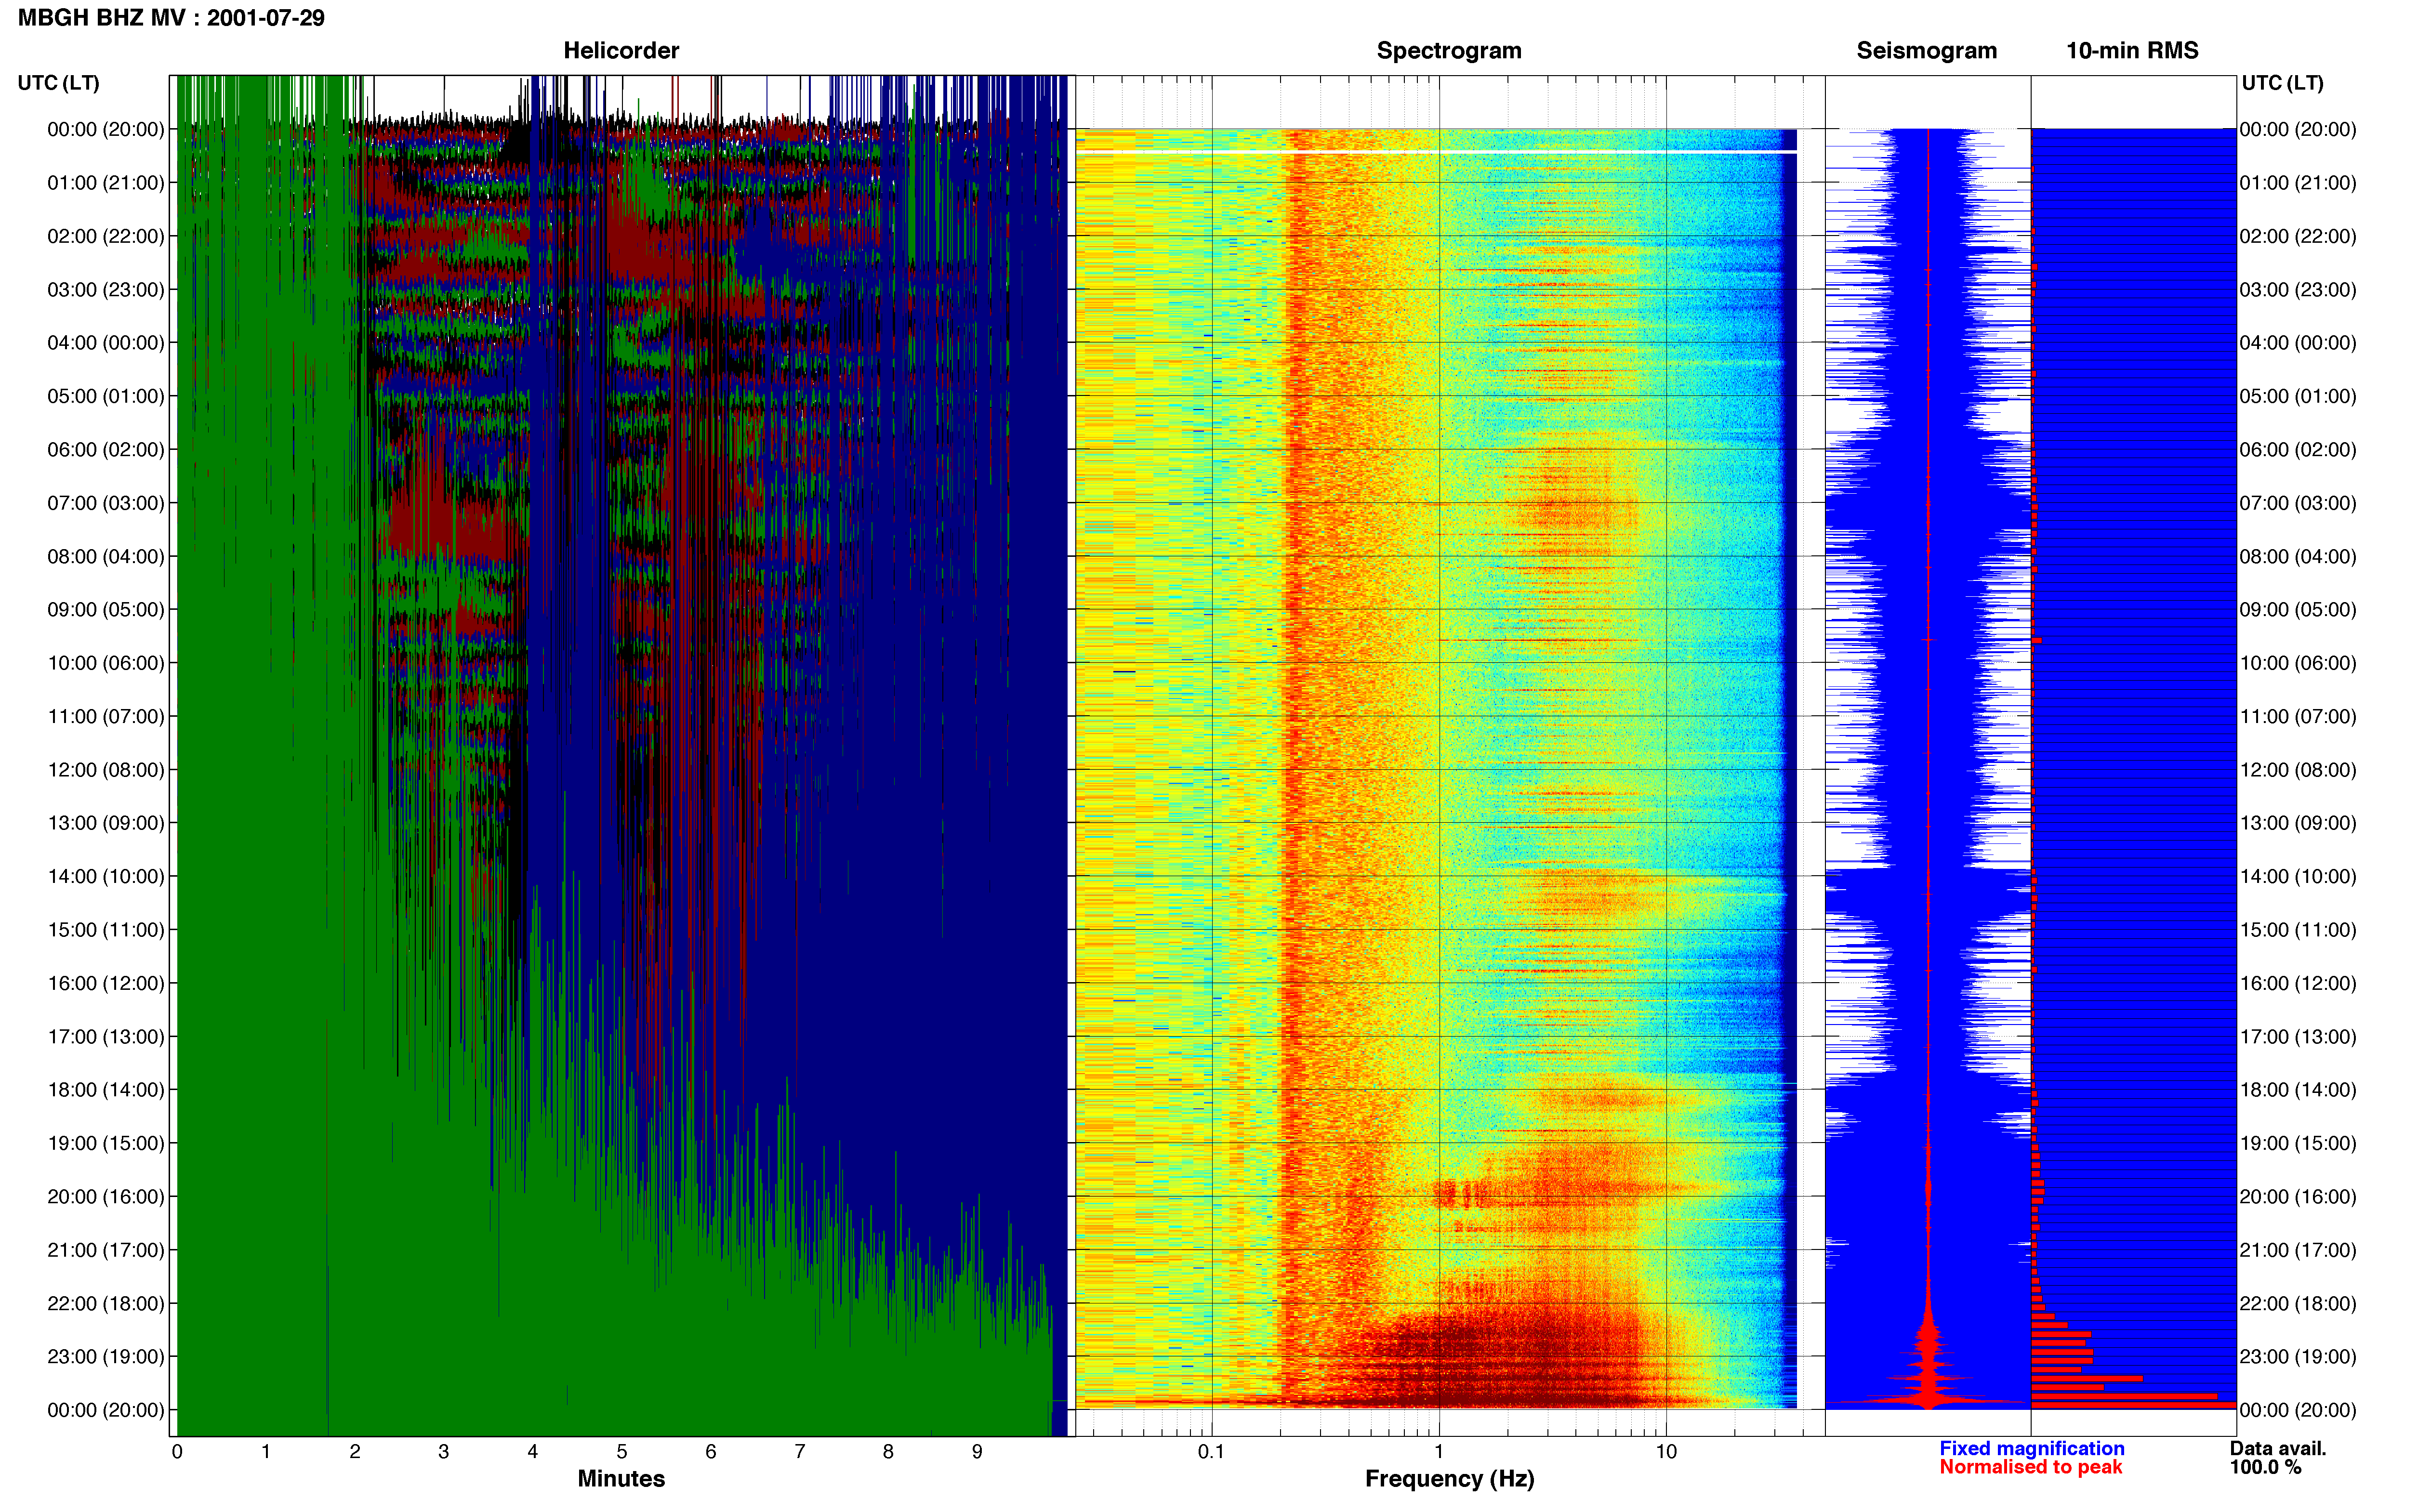Click tick '4' on the Minutes axis
The image size is (2418, 1512).
533,1452
